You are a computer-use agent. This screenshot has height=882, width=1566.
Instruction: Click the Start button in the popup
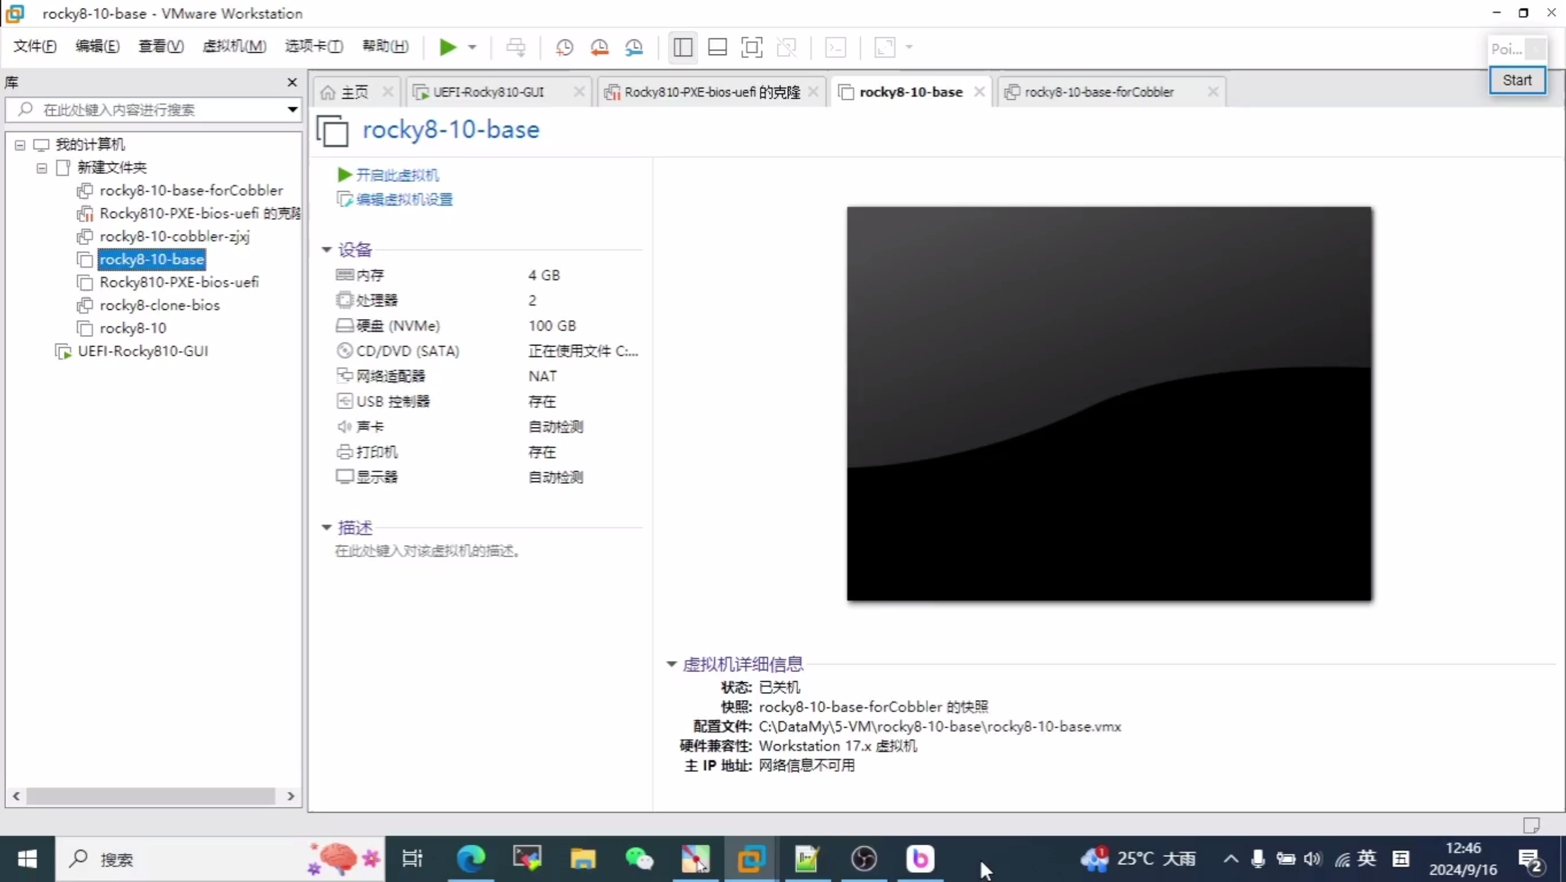coord(1518,80)
